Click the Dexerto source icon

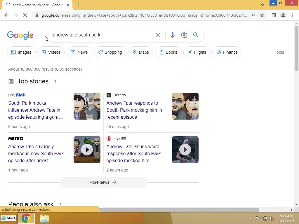[109, 95]
